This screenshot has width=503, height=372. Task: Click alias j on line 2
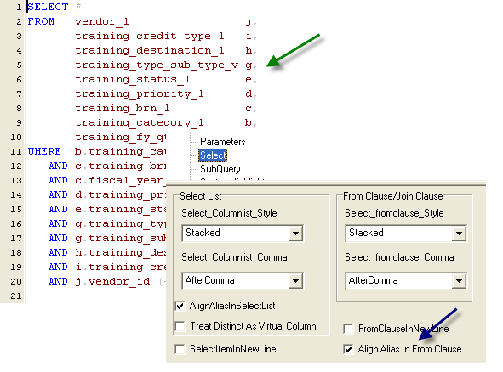point(249,22)
